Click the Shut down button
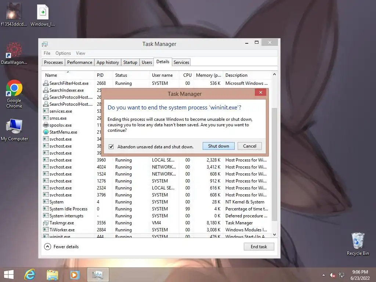The width and height of the screenshot is (376, 282). pyautogui.click(x=218, y=146)
